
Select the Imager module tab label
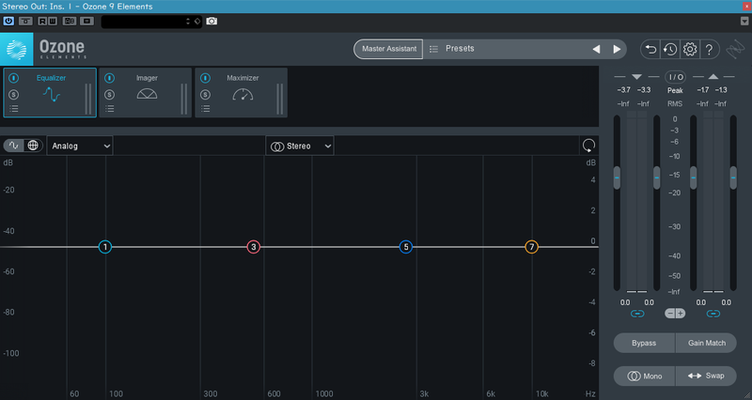point(147,78)
